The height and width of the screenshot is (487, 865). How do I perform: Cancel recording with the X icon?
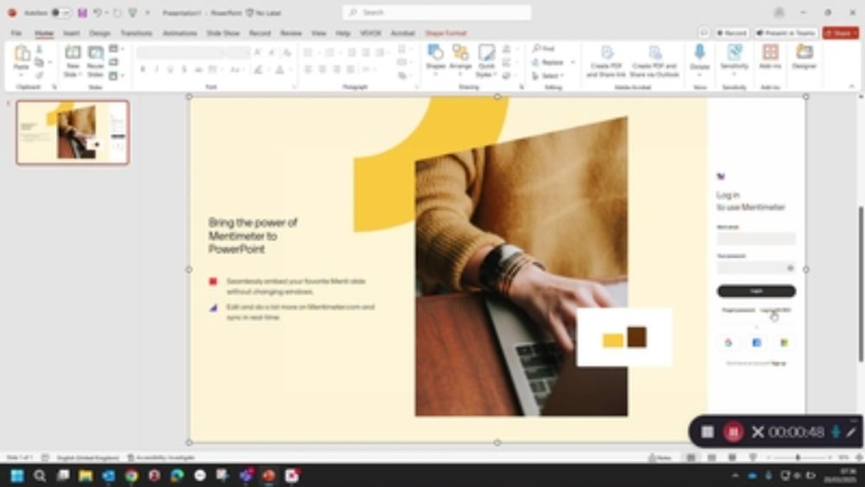(x=758, y=432)
